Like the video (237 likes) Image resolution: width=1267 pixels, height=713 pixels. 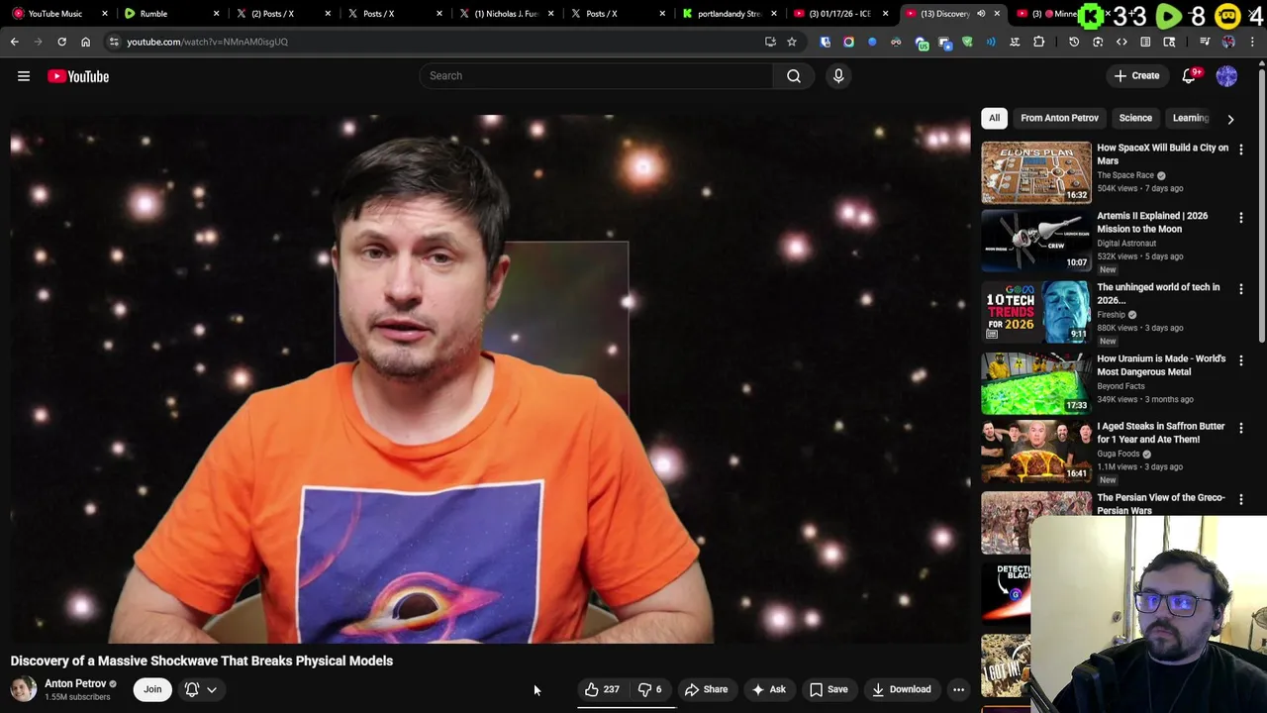point(602,689)
